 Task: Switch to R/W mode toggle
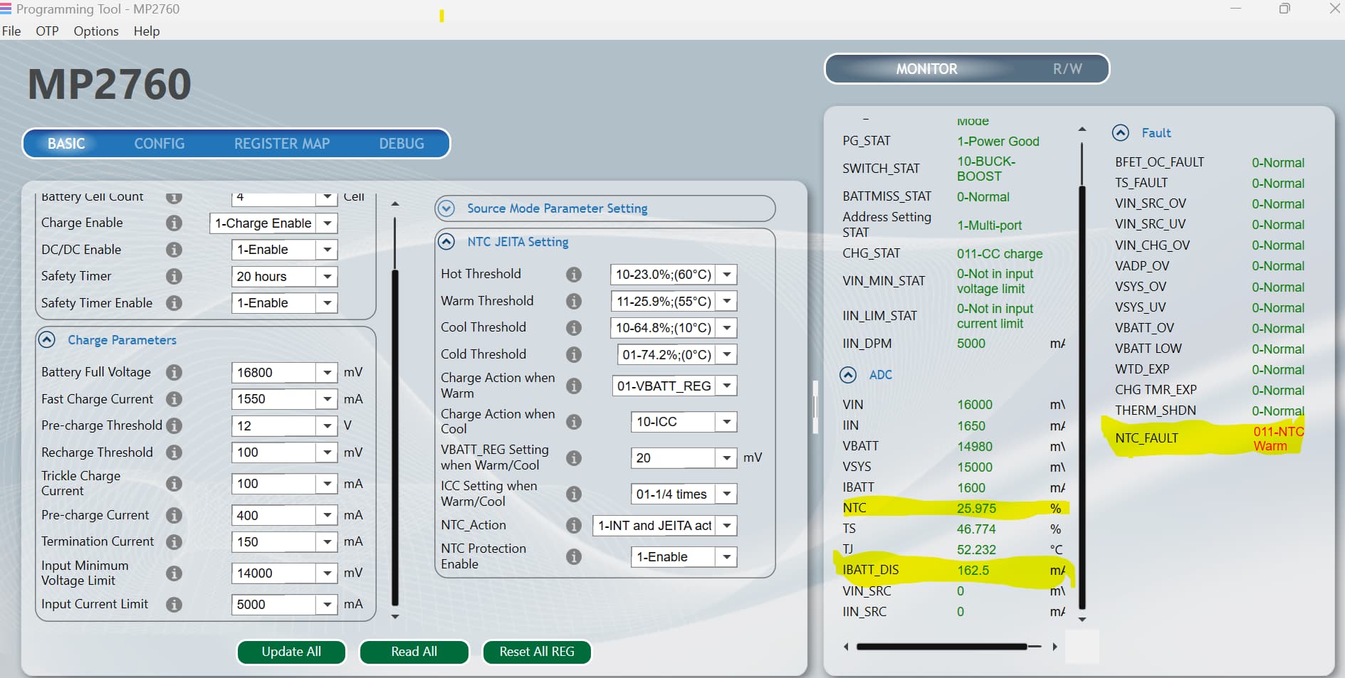tap(1067, 69)
